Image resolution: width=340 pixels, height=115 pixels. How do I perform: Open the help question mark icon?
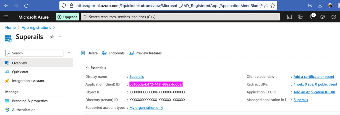tap(334, 17)
